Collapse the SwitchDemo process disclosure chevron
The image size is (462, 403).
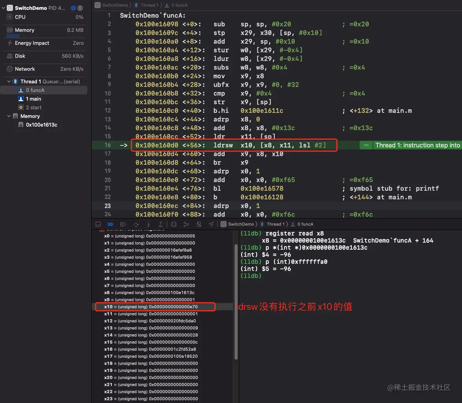(3, 7)
